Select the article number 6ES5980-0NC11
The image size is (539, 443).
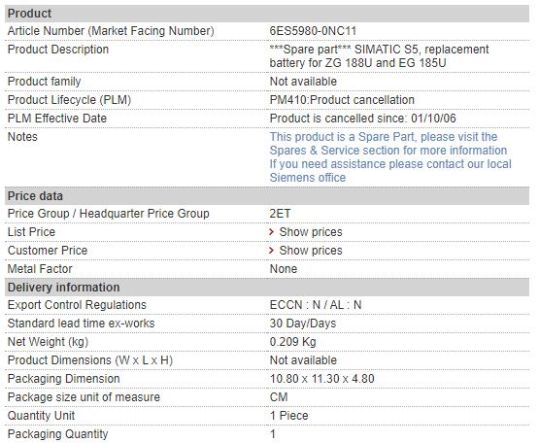click(x=313, y=31)
